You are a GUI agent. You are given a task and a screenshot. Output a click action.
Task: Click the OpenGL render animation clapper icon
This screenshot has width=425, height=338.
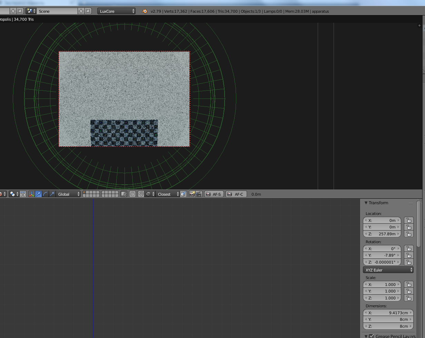point(199,194)
